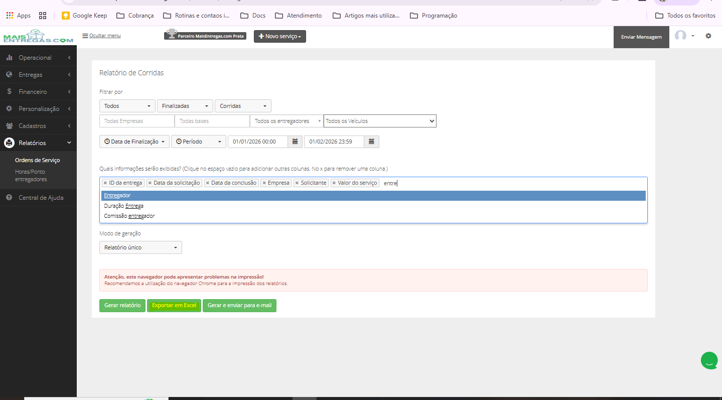Expand the Operacional sidebar menu
The image size is (722, 400).
pos(38,58)
